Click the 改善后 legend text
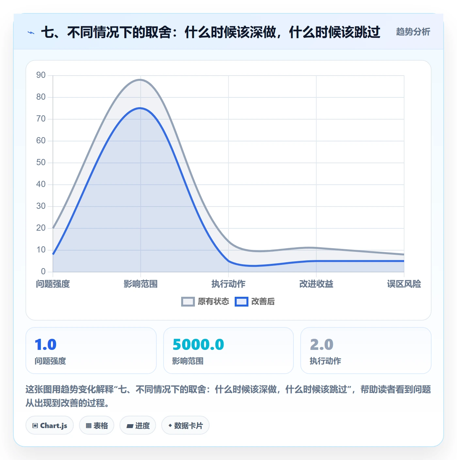The width and height of the screenshot is (457, 460). tap(263, 302)
